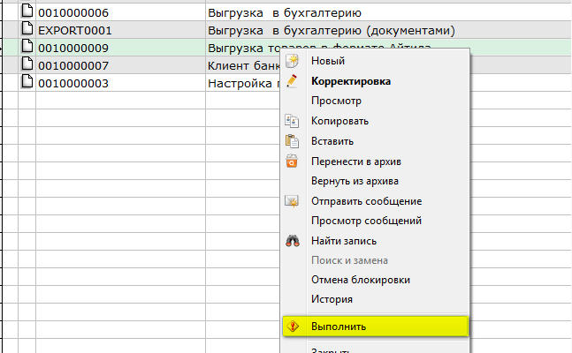The image size is (572, 353).
Task: Click the document icon of row 0010000006
Action: [x=27, y=13]
